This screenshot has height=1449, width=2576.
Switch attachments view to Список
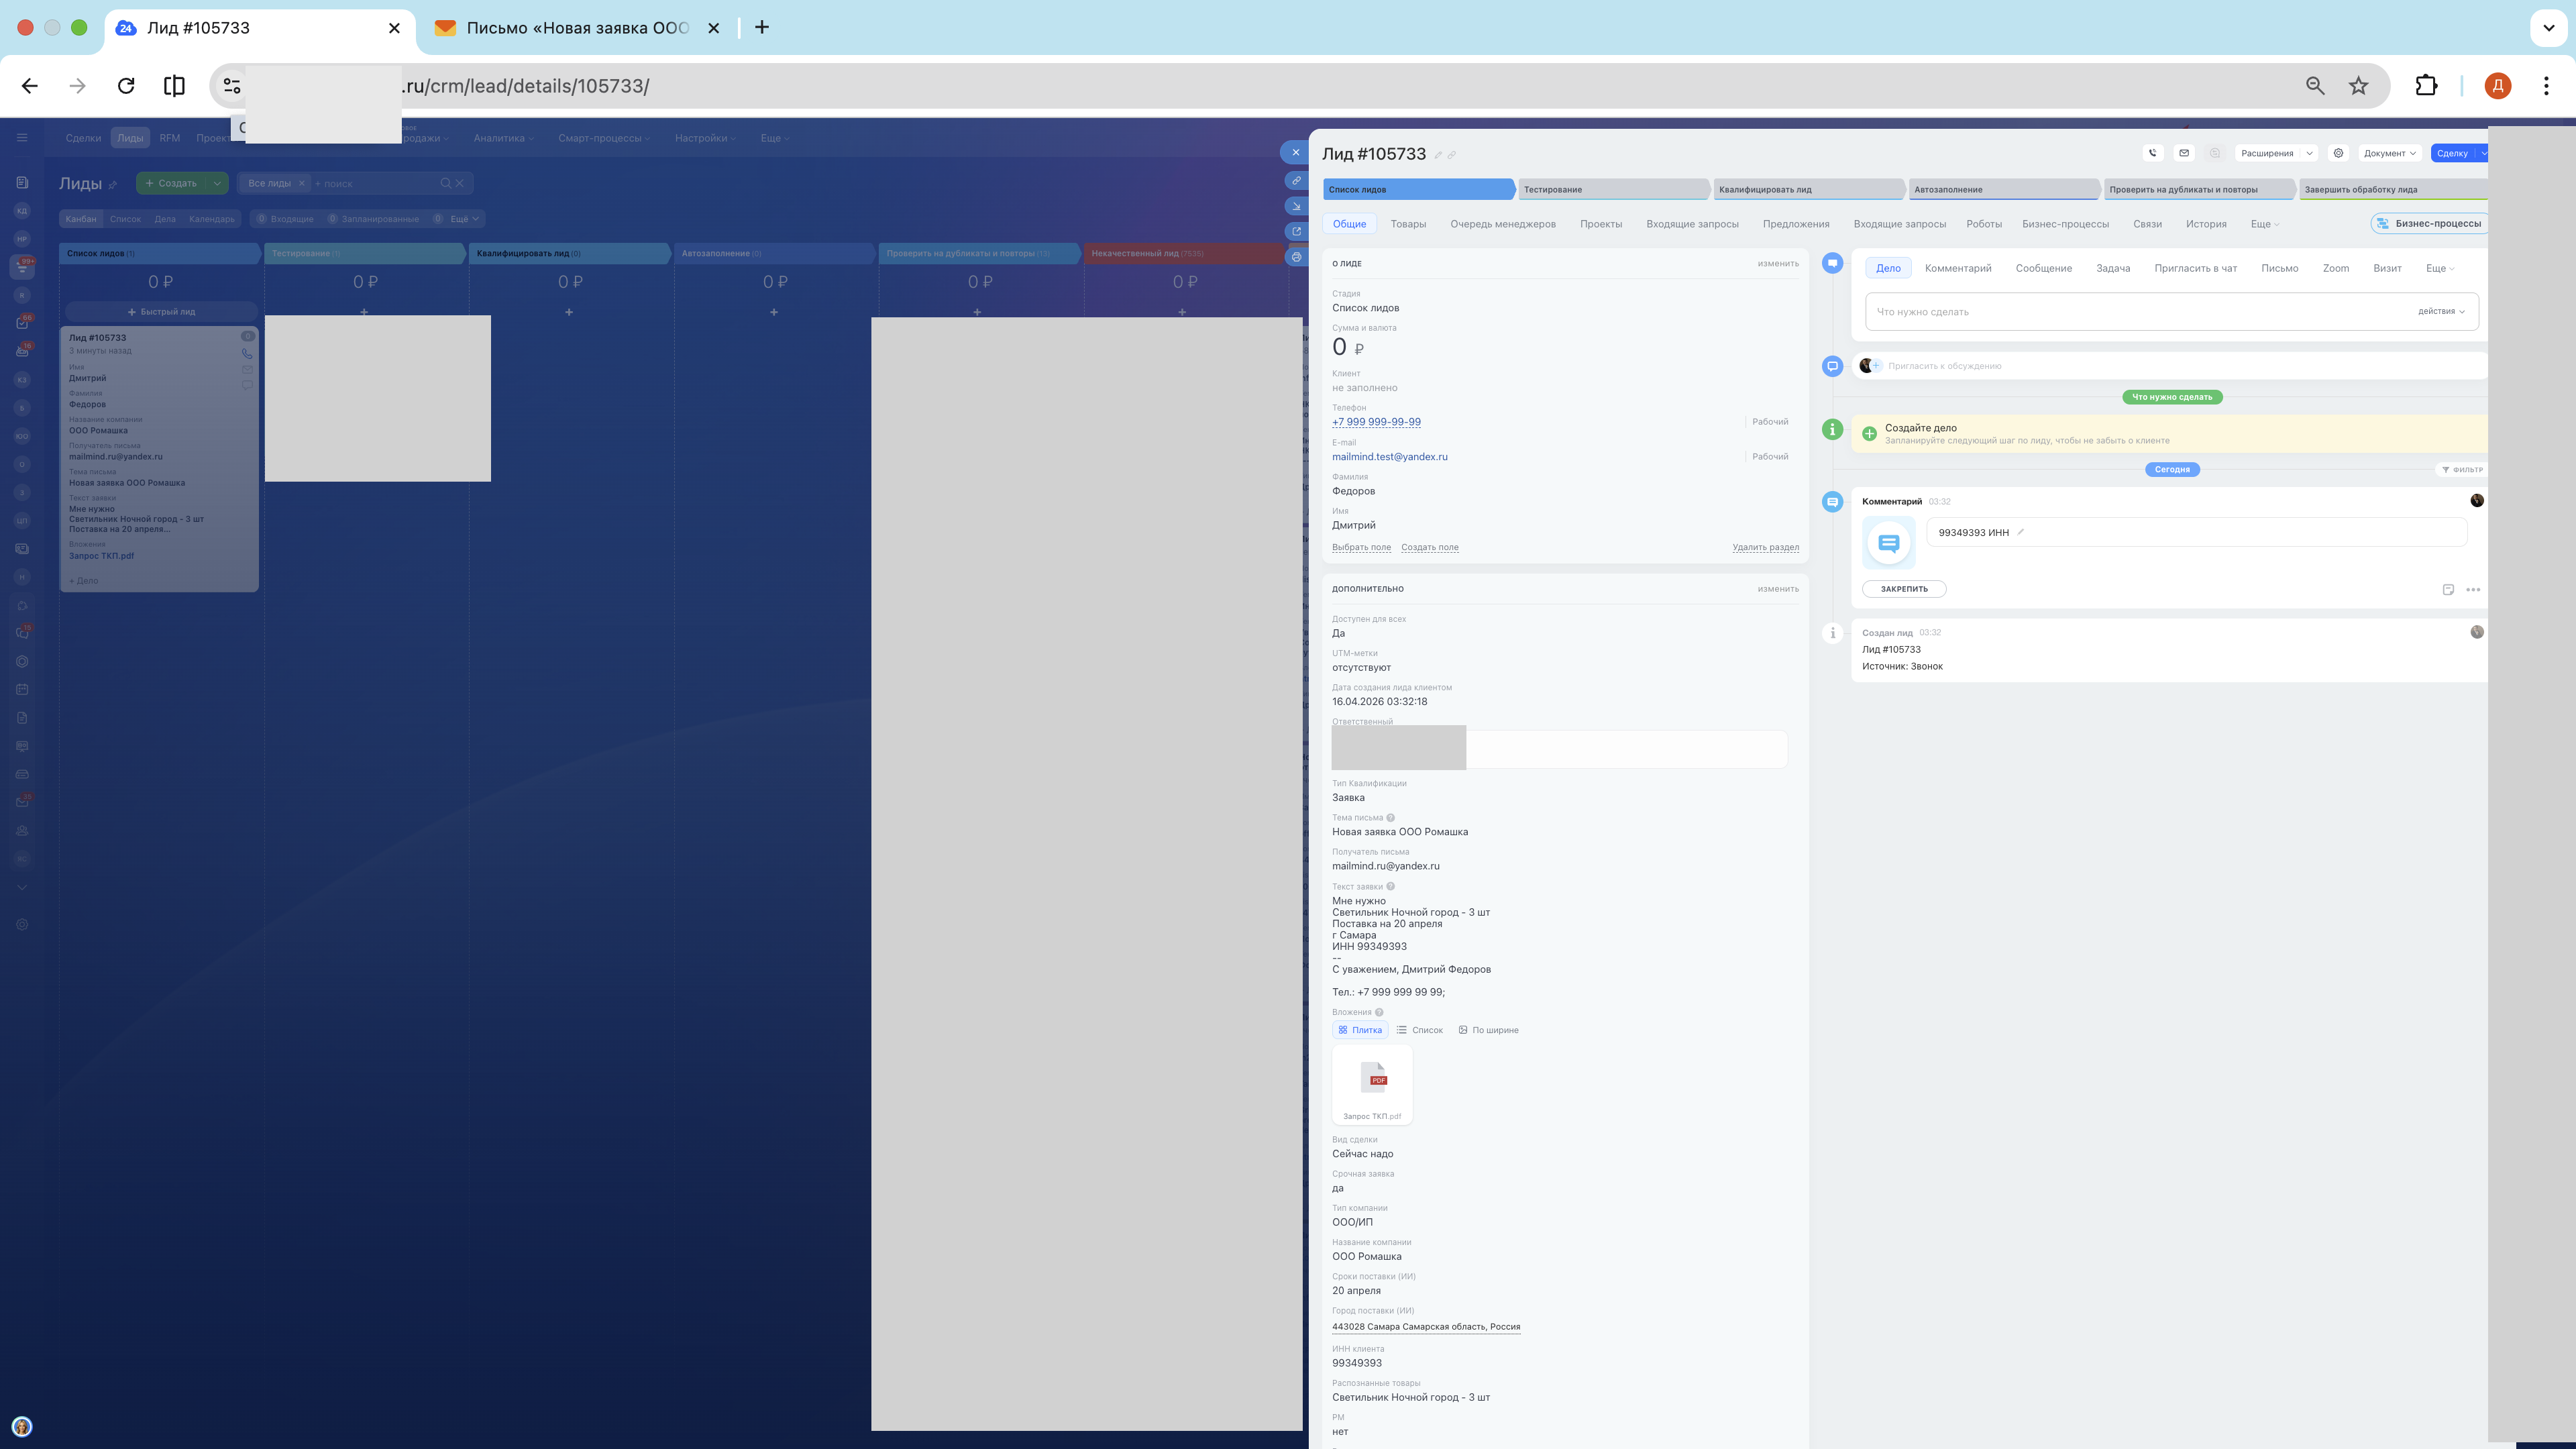pos(1420,1030)
